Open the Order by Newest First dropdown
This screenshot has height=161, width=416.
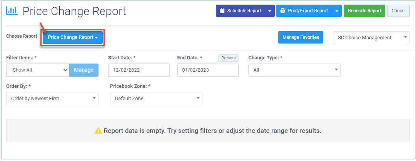[x=52, y=99]
